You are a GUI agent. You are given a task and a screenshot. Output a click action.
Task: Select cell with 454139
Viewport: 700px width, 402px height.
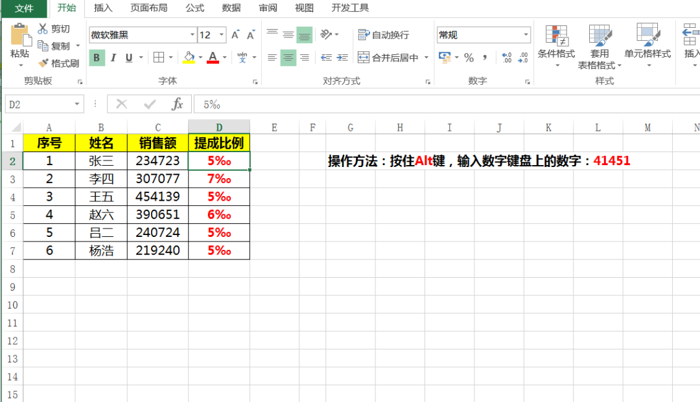[158, 197]
